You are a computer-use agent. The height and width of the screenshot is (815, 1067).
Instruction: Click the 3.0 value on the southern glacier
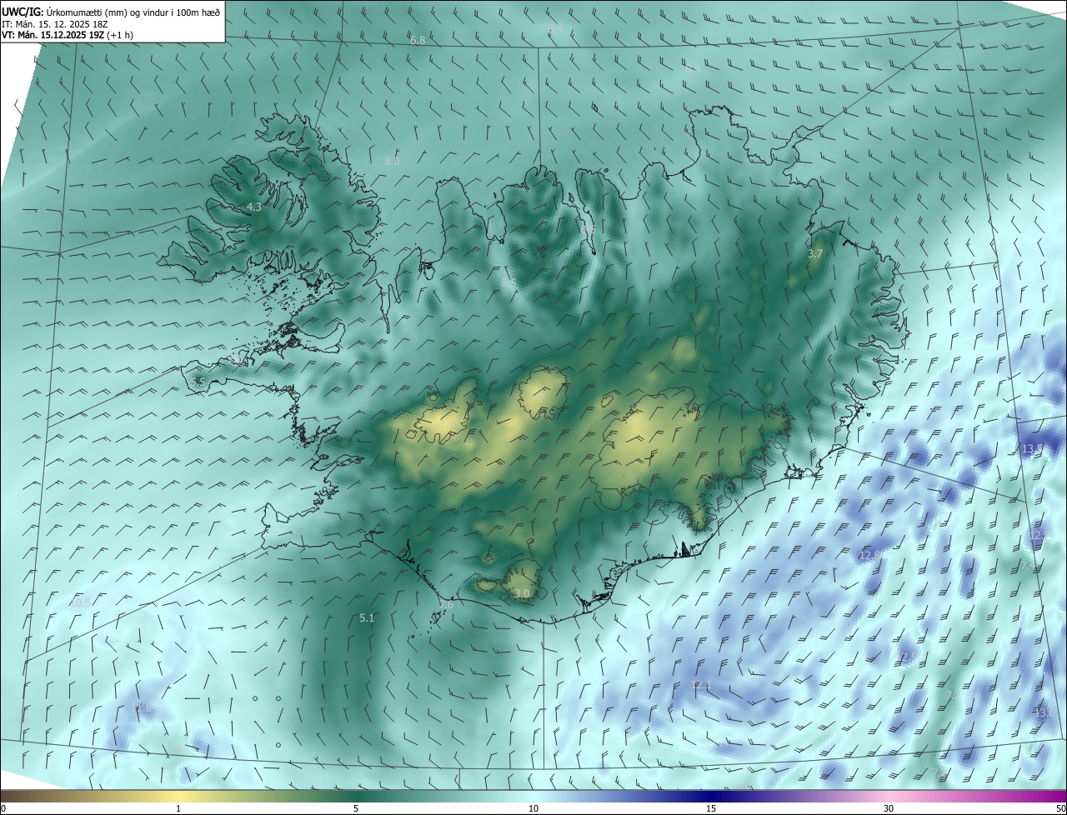(522, 593)
